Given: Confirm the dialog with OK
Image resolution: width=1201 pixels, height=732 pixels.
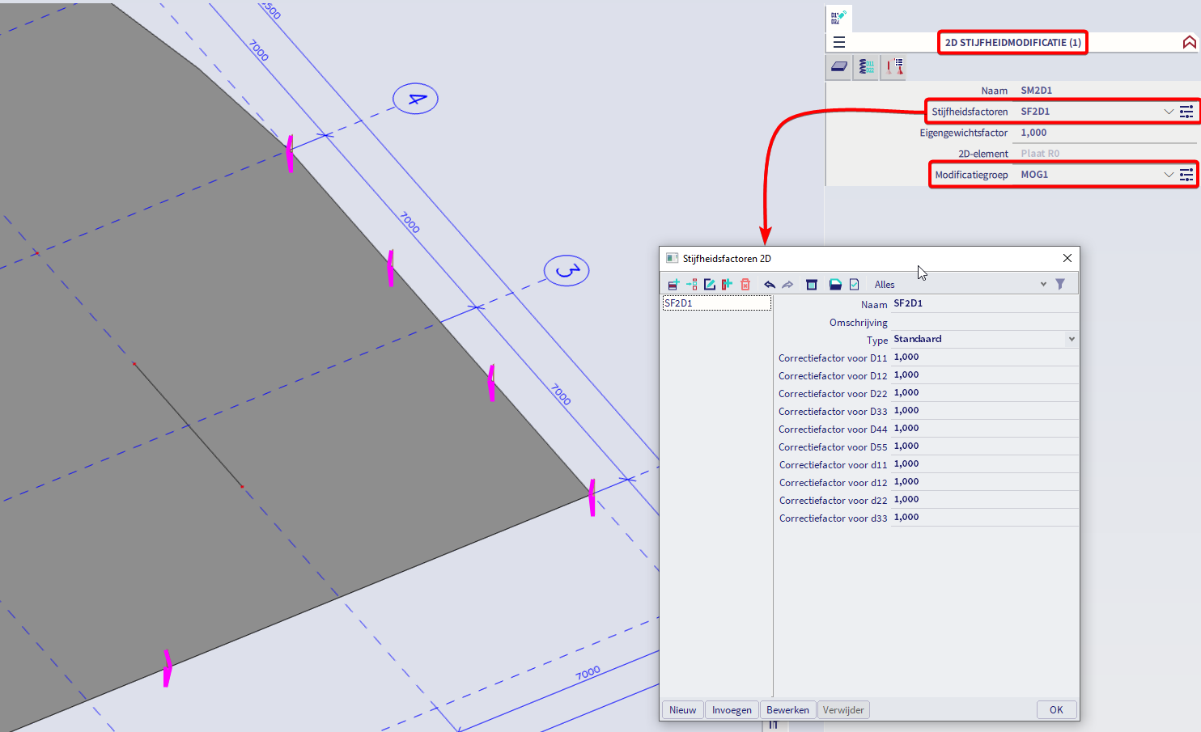Looking at the screenshot, I should pyautogui.click(x=1056, y=709).
